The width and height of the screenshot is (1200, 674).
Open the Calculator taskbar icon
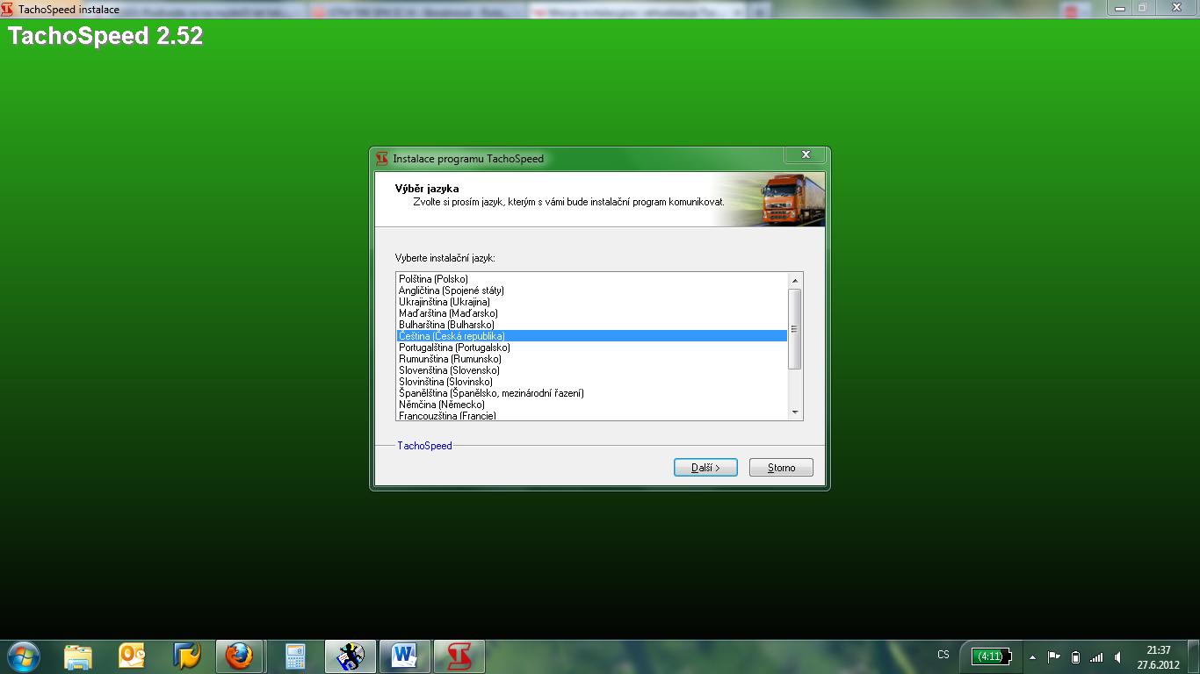[295, 656]
